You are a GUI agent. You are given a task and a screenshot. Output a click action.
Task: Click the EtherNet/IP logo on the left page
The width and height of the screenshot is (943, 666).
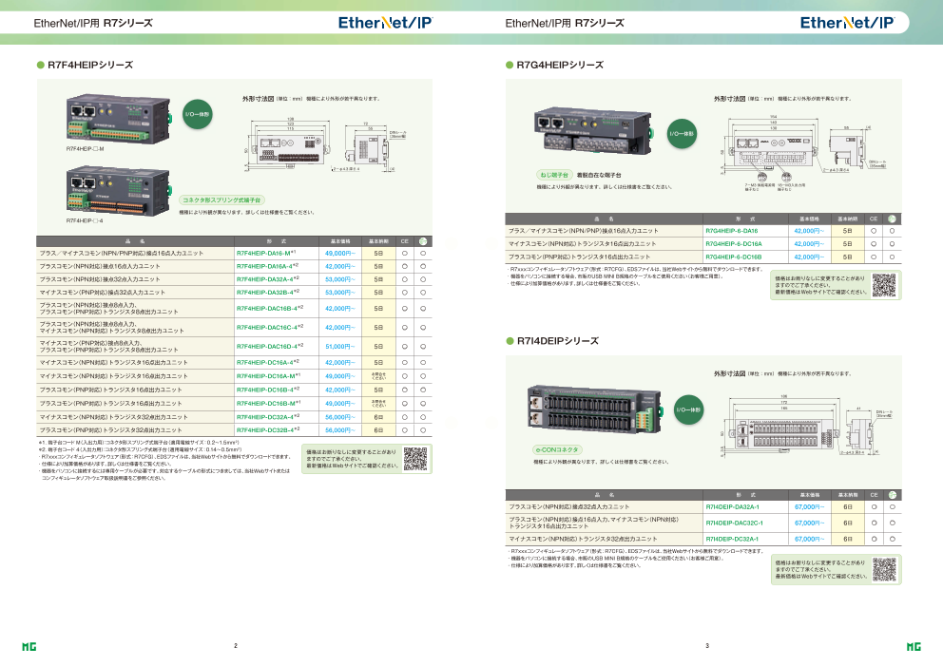(x=386, y=23)
